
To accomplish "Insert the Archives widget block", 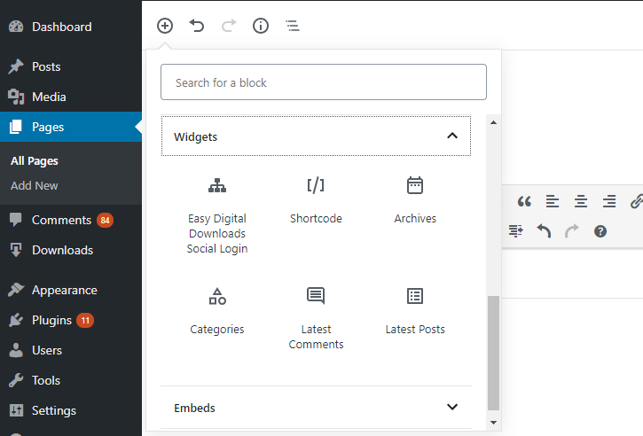I will pyautogui.click(x=415, y=200).
